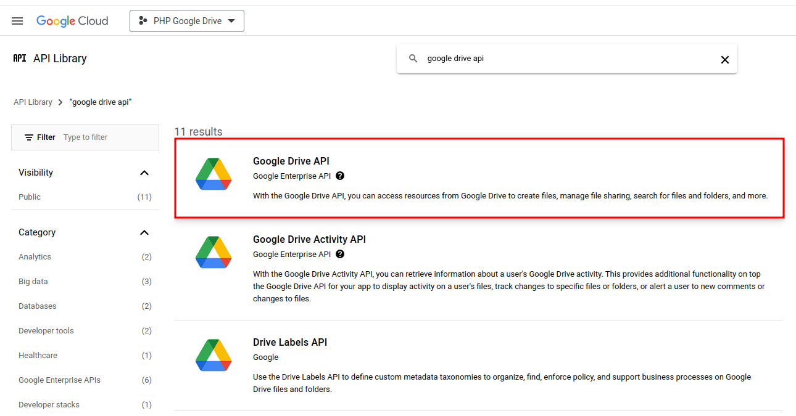Select the Google Enterprise APIs category

(x=59, y=380)
